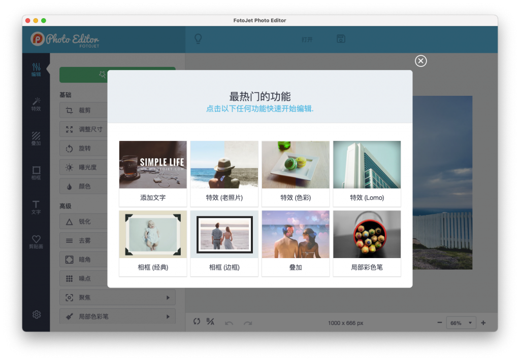This screenshot has width=520, height=361.
Task: Click the reset rotate icon in bottom bar
Action: point(197,321)
